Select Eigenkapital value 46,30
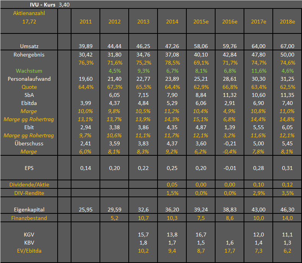This screenshot has height=263, width=302. [287, 210]
